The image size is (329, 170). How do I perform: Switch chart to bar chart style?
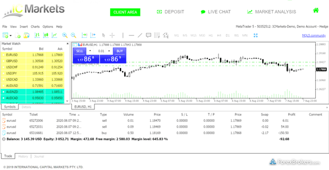click(37, 35)
